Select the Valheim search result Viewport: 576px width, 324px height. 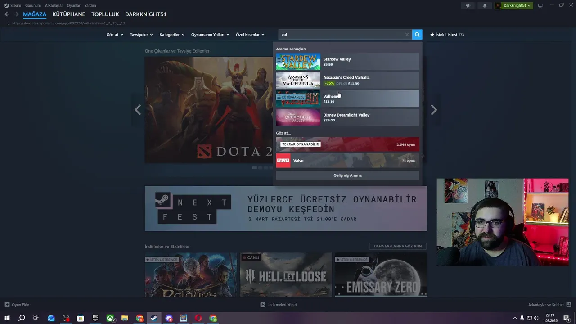click(x=347, y=99)
